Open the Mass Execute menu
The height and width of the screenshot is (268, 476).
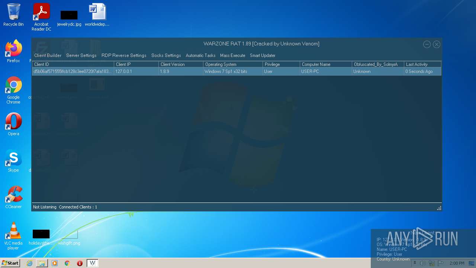(x=232, y=55)
